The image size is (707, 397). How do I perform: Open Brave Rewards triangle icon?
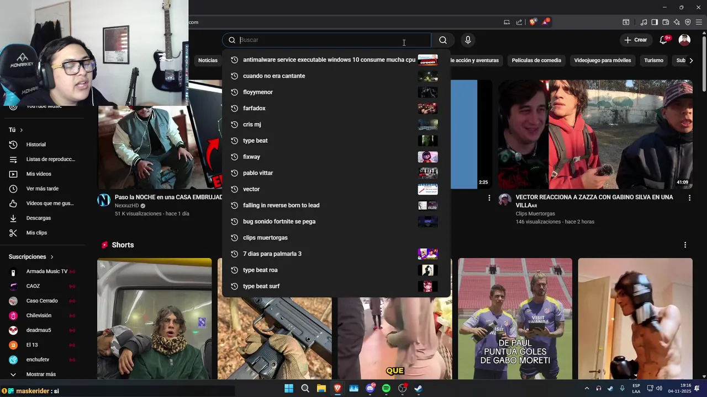pos(546,22)
